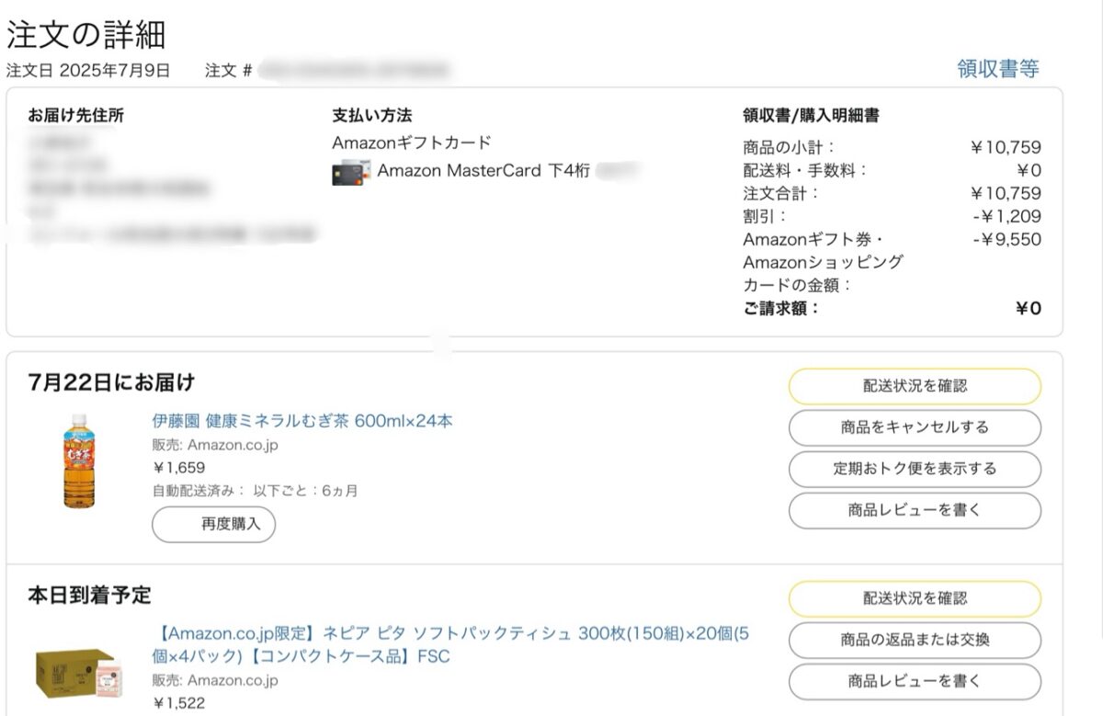Click the 7月22日にお届け delivery heading
Viewport: 1103px width, 716px height.
click(x=112, y=382)
